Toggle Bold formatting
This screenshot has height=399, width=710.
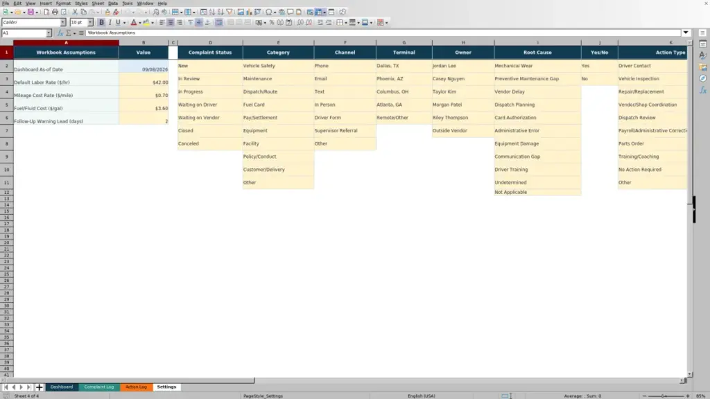pos(101,22)
